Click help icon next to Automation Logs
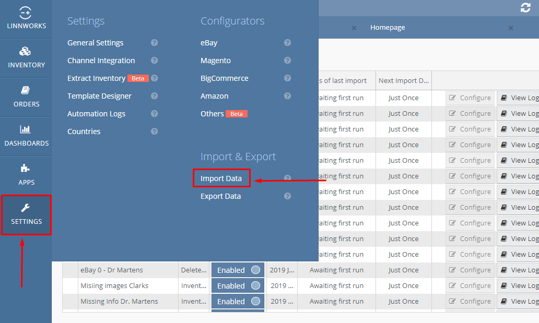539x323 pixels. (155, 114)
